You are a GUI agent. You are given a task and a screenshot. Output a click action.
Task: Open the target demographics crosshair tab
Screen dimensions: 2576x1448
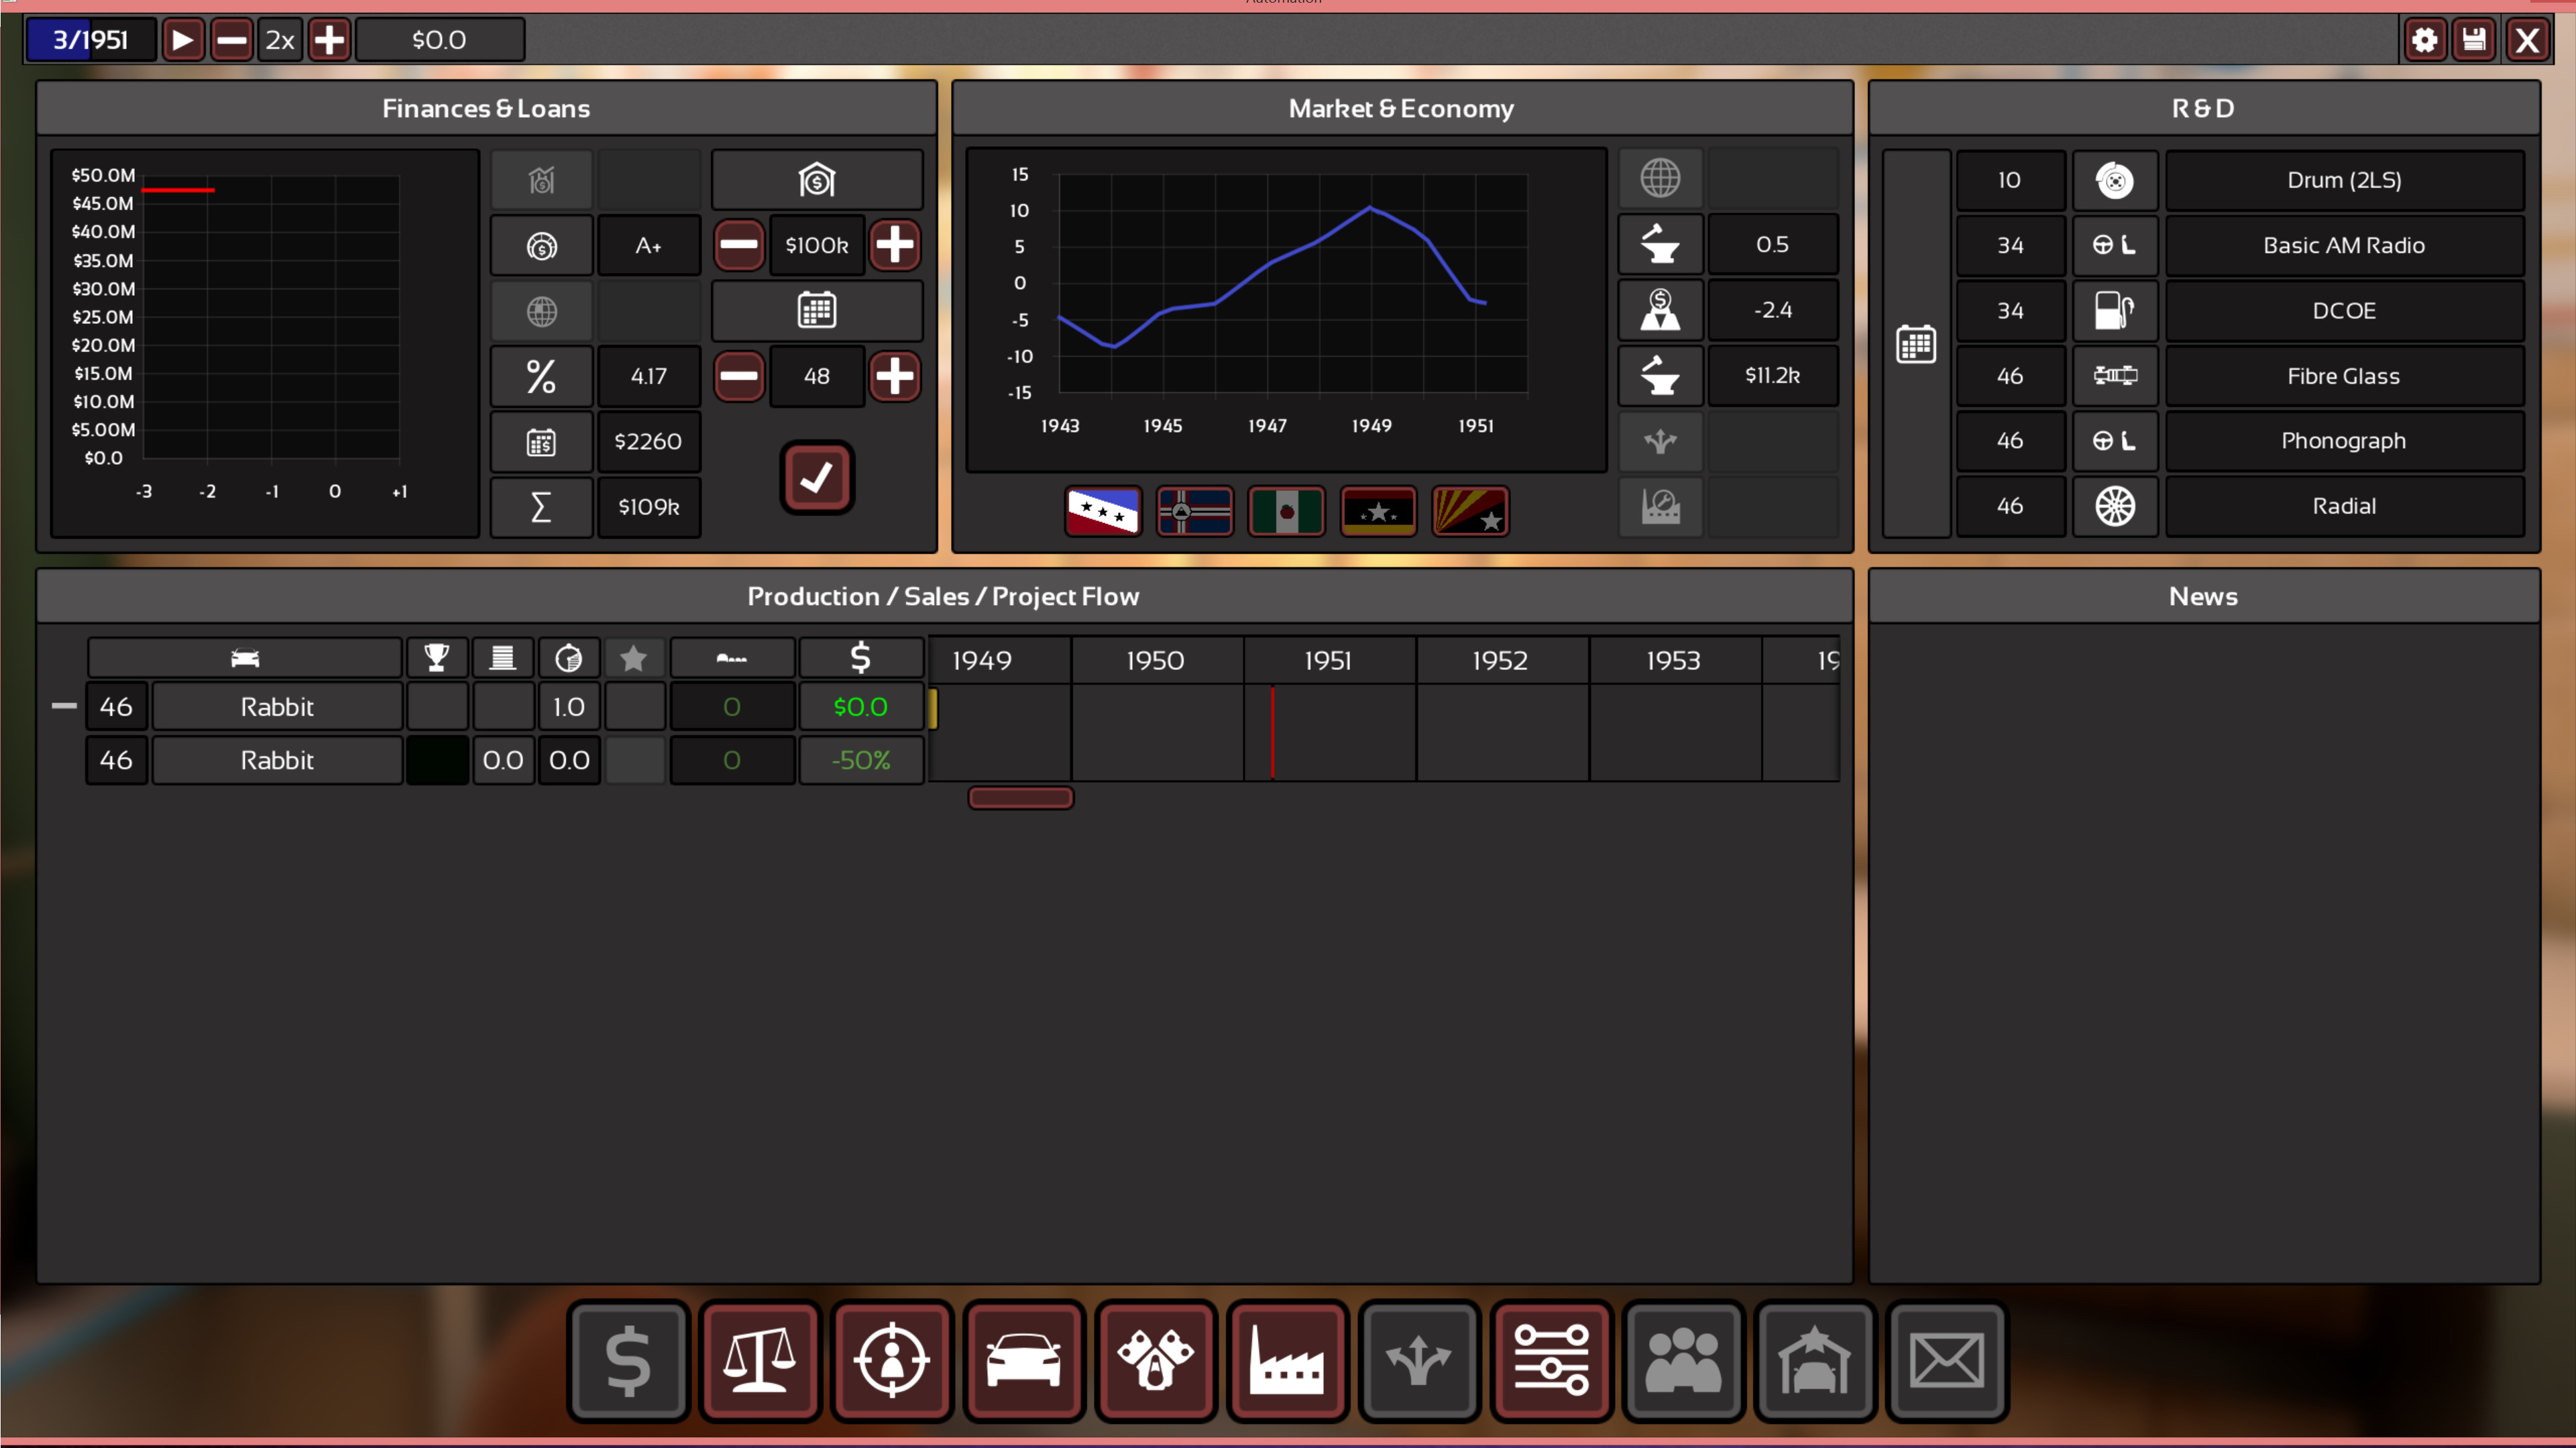point(891,1361)
